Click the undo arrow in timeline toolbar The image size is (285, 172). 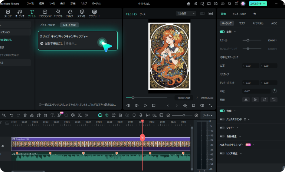point(12,115)
